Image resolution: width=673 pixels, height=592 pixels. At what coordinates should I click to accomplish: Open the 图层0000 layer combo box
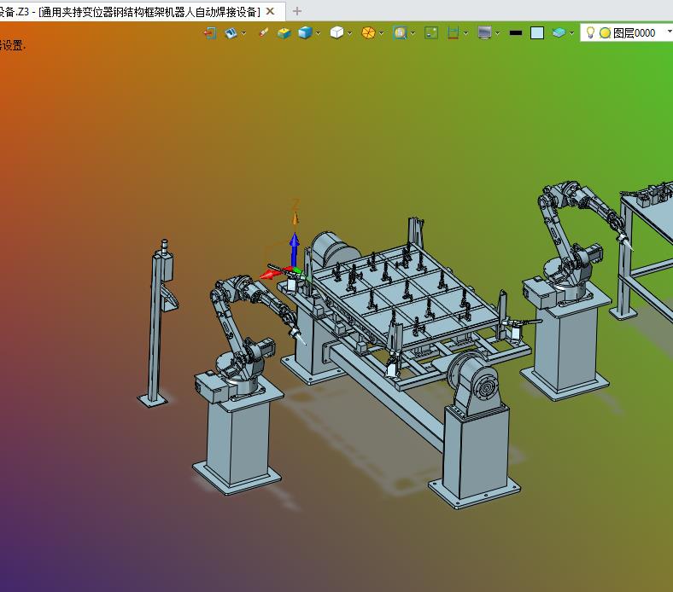click(627, 33)
